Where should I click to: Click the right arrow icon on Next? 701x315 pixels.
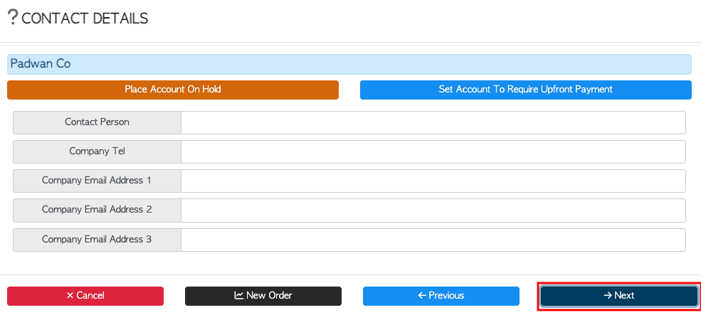point(608,295)
